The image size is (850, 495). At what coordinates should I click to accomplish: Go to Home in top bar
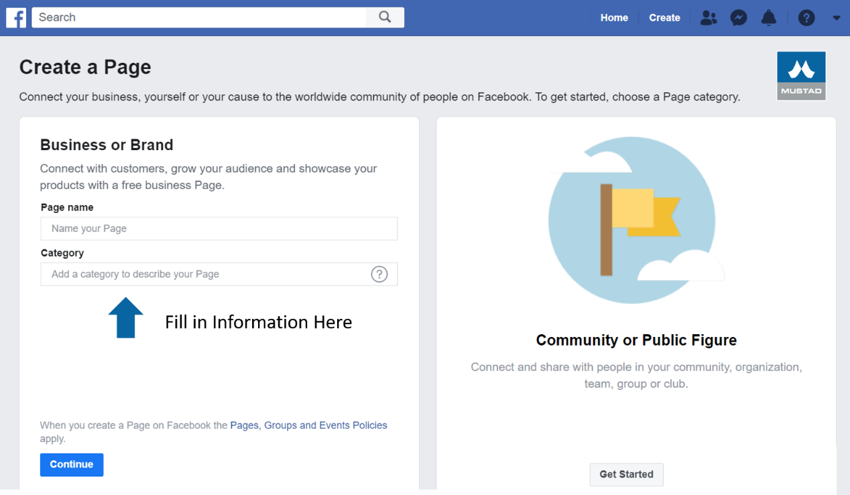tap(614, 18)
